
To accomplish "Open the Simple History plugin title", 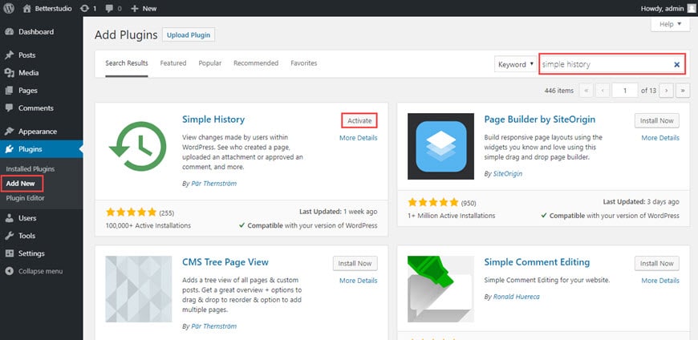I will [213, 119].
